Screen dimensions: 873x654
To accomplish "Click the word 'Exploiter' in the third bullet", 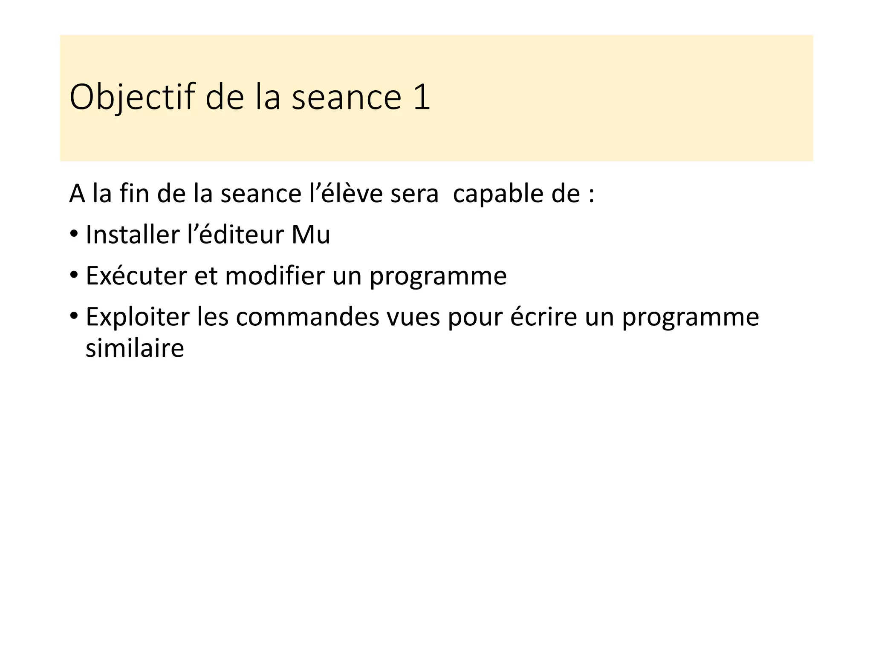I will click(x=137, y=317).
